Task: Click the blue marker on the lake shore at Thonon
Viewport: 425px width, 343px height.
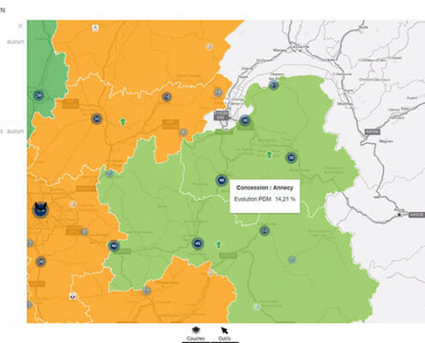Action: point(274,85)
